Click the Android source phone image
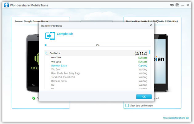 33,63
